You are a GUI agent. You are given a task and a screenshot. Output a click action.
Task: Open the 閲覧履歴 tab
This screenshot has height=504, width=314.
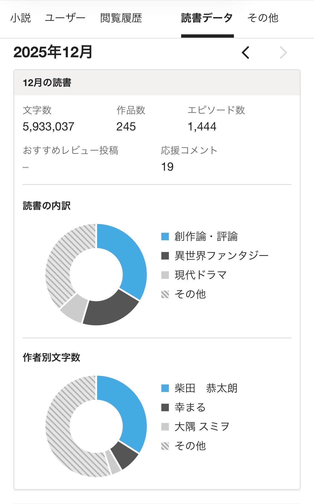tap(121, 18)
